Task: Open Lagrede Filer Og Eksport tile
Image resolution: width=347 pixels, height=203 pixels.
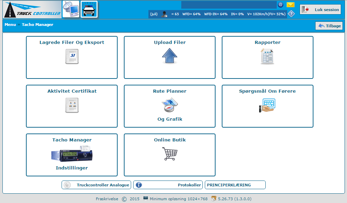Action: coord(72,57)
